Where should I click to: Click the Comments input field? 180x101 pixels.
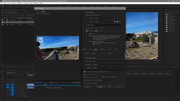click(x=107, y=25)
